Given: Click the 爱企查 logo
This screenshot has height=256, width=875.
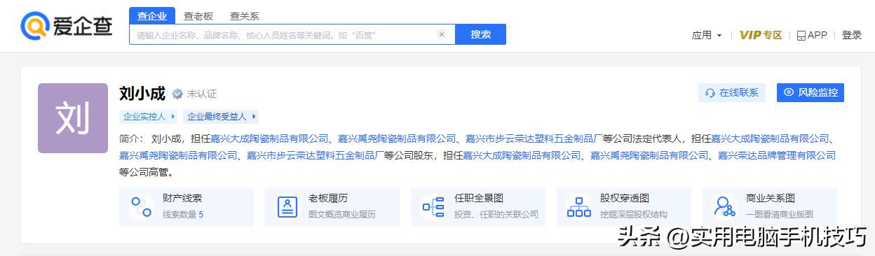Looking at the screenshot, I should coord(66,26).
